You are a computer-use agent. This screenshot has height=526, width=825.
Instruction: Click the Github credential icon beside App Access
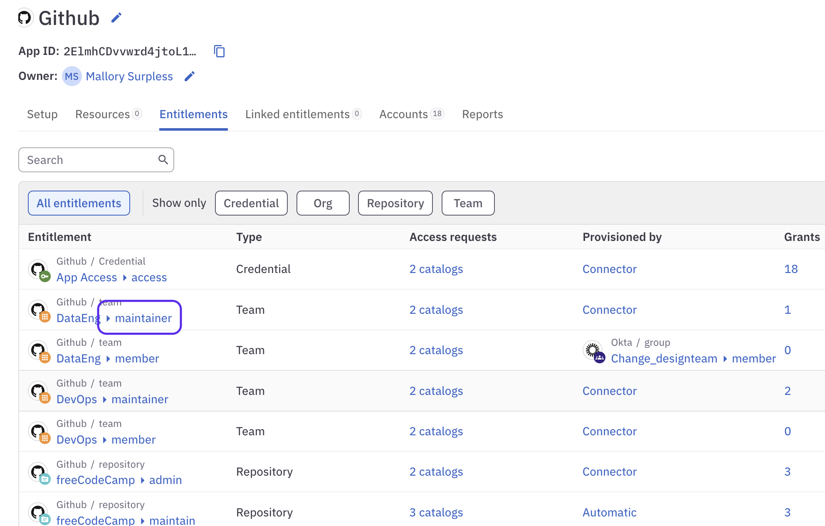(x=40, y=269)
